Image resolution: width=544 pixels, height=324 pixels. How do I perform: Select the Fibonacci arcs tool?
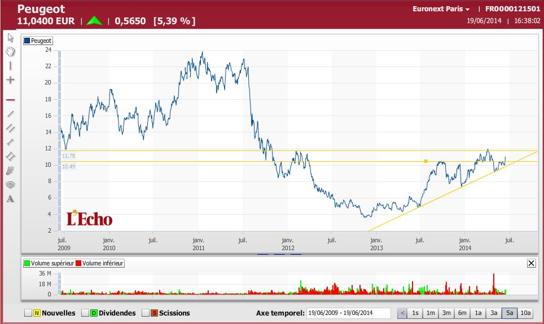pyautogui.click(x=10, y=185)
